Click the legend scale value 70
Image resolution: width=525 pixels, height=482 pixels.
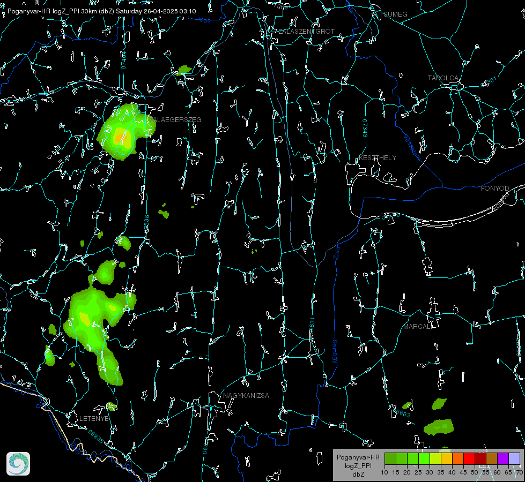519,472
